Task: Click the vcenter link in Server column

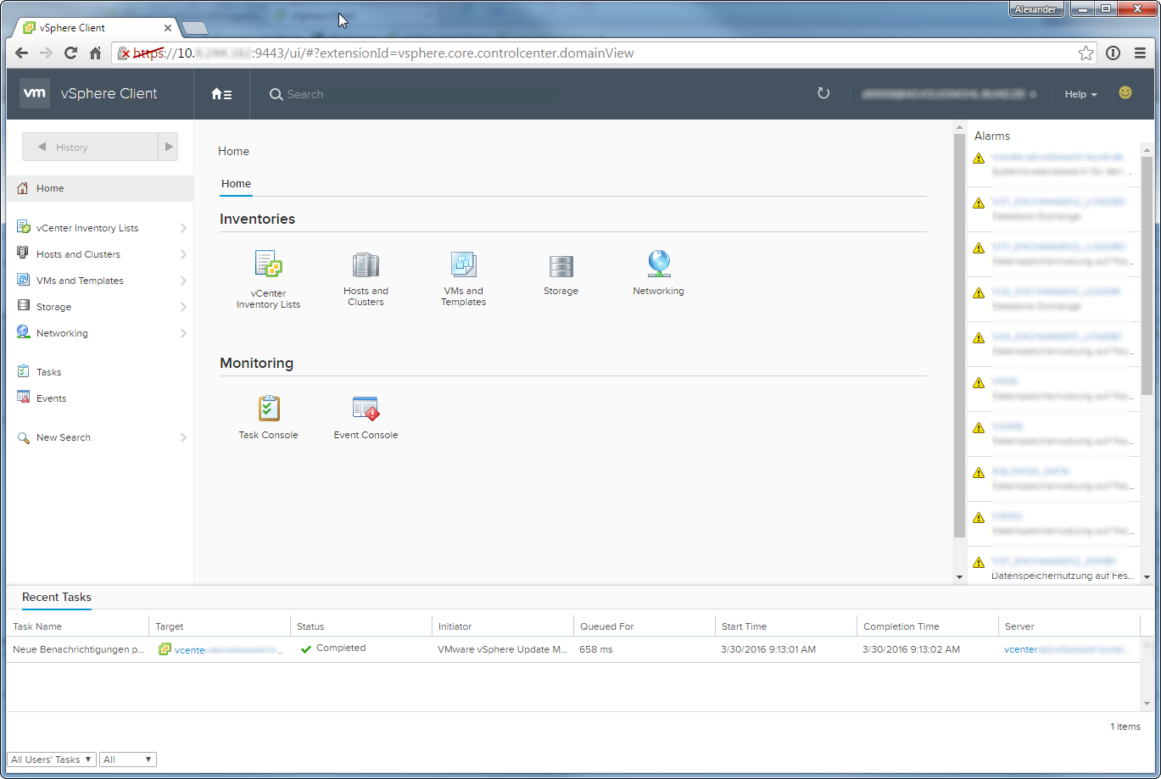Action: 1067,650
